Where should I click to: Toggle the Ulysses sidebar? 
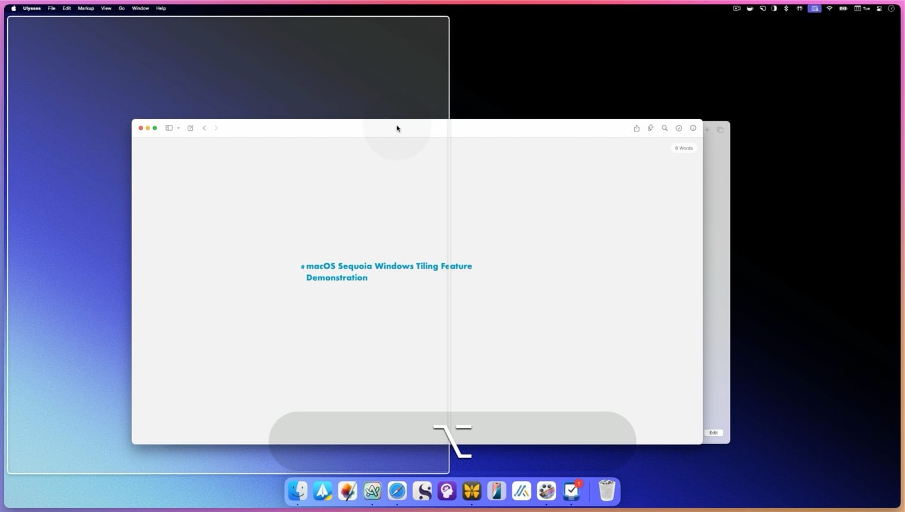(169, 128)
